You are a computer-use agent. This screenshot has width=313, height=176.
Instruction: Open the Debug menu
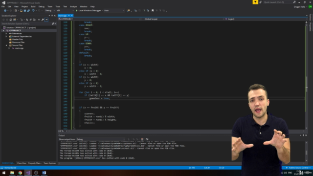pyautogui.click(x=41, y=6)
